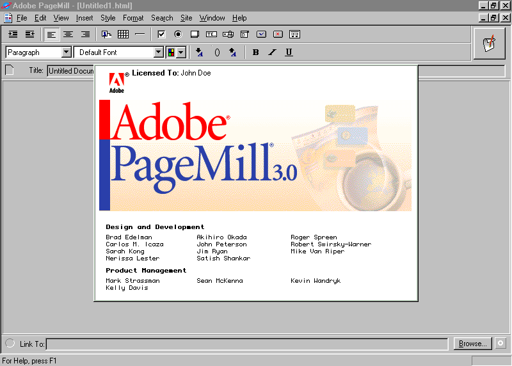Image resolution: width=512 pixels, height=366 pixels.
Task: Click the last form toolbar icon
Action: 294,35
